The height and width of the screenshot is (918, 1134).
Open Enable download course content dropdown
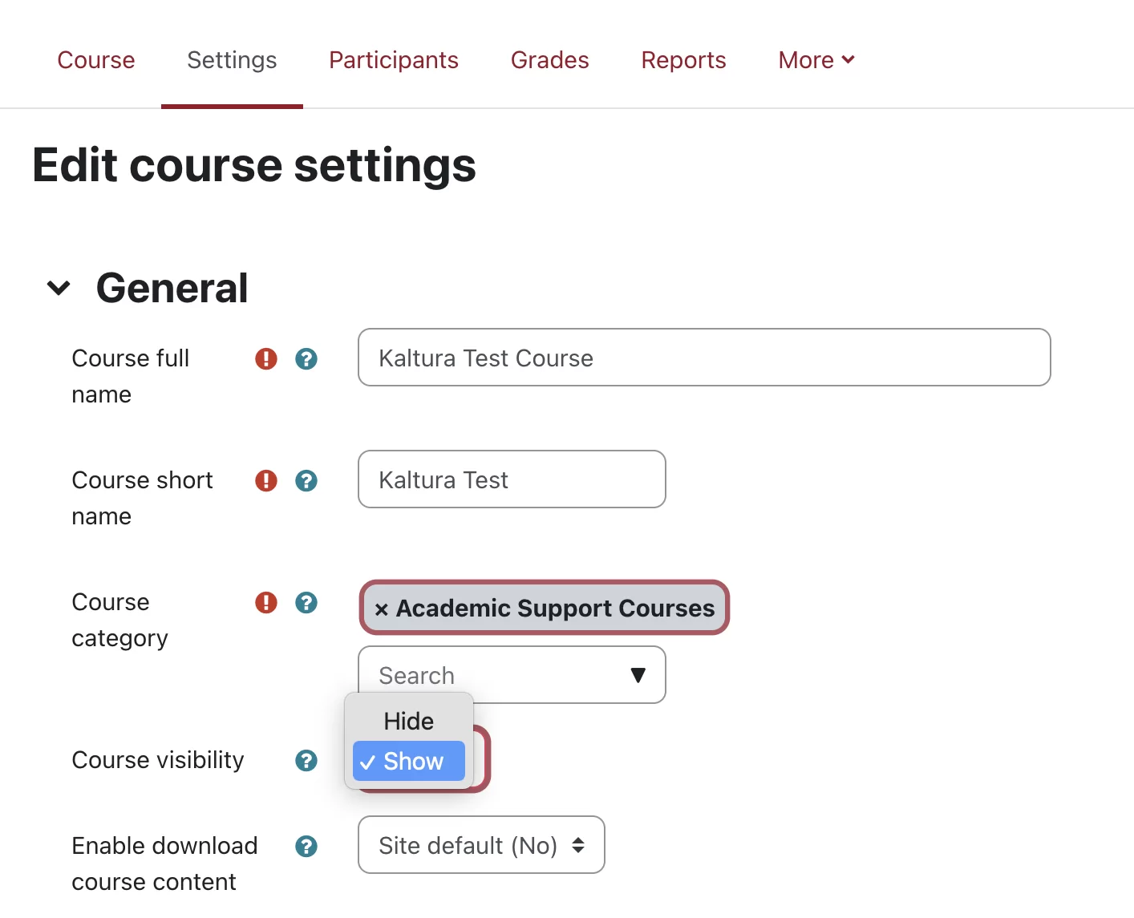point(481,845)
